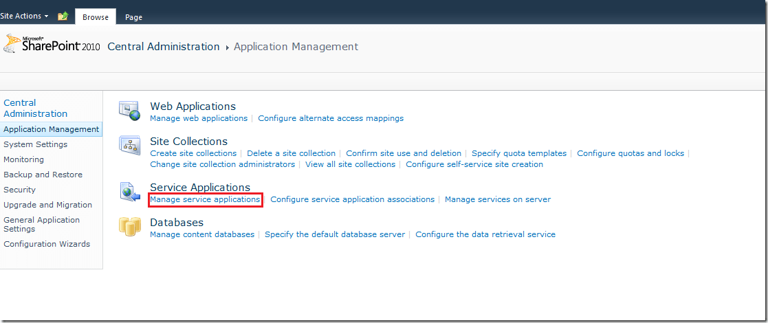Click the Web Applications section icon

129,110
